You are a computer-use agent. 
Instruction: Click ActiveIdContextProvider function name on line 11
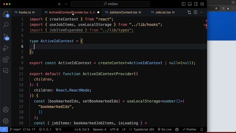(108, 74)
